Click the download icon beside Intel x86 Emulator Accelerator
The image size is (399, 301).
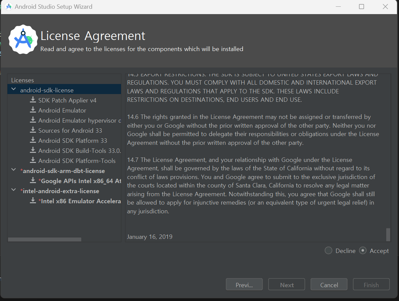[x=33, y=201]
